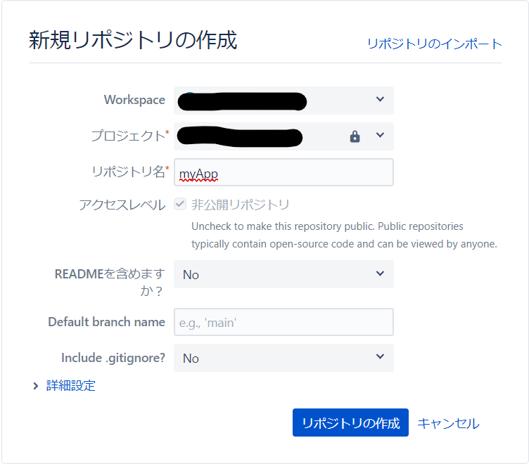The height and width of the screenshot is (464, 529).
Task: Open the READMEを含めますか dropdown
Action: pos(283,274)
